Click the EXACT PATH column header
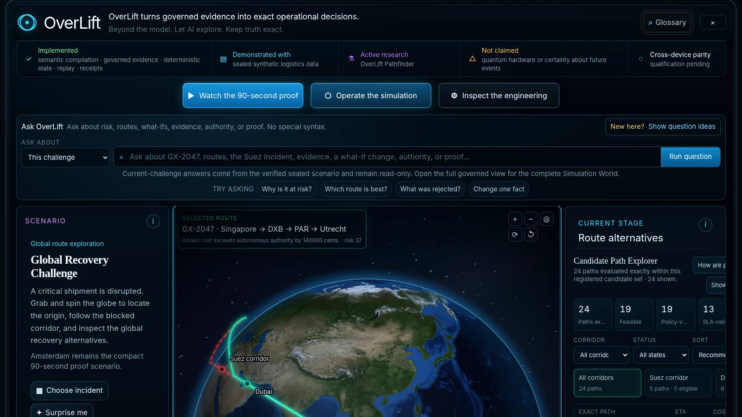 [597, 411]
